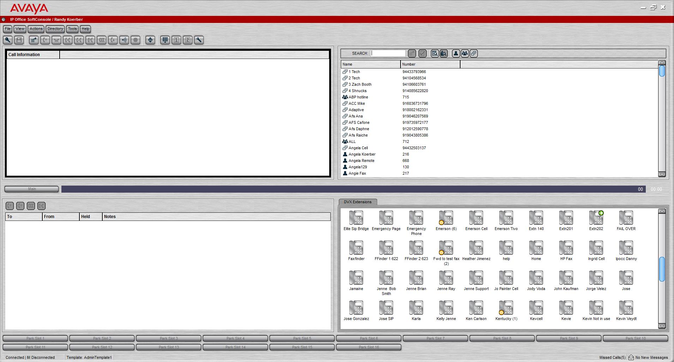The height and width of the screenshot is (362, 674).
Task: Click the key (login) toolbar icon
Action: coord(8,40)
